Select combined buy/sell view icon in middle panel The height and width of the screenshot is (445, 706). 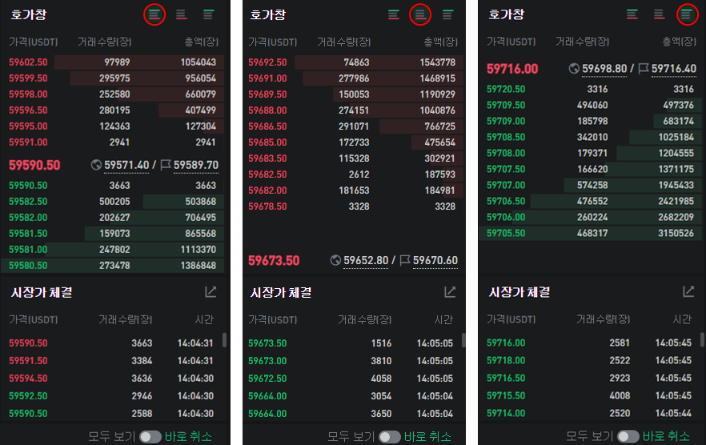pos(394,14)
